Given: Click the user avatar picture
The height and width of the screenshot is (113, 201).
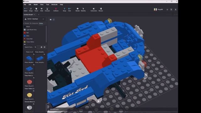Looking at the screenshot, I should [x=155, y=9].
